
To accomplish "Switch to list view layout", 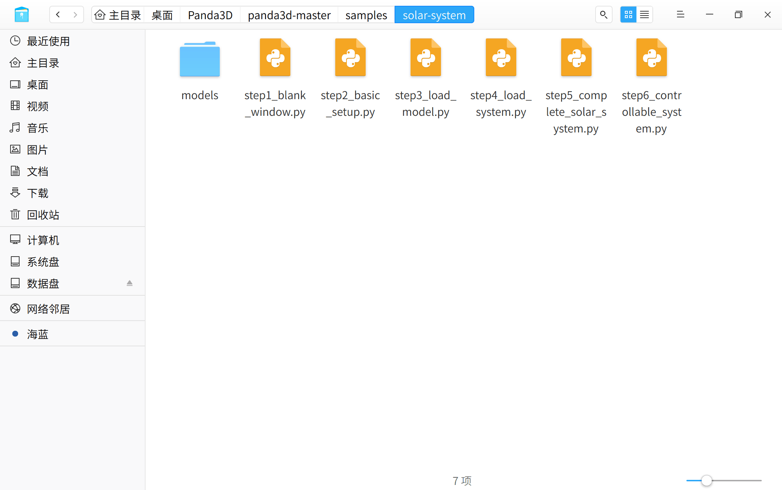I will click(x=644, y=15).
